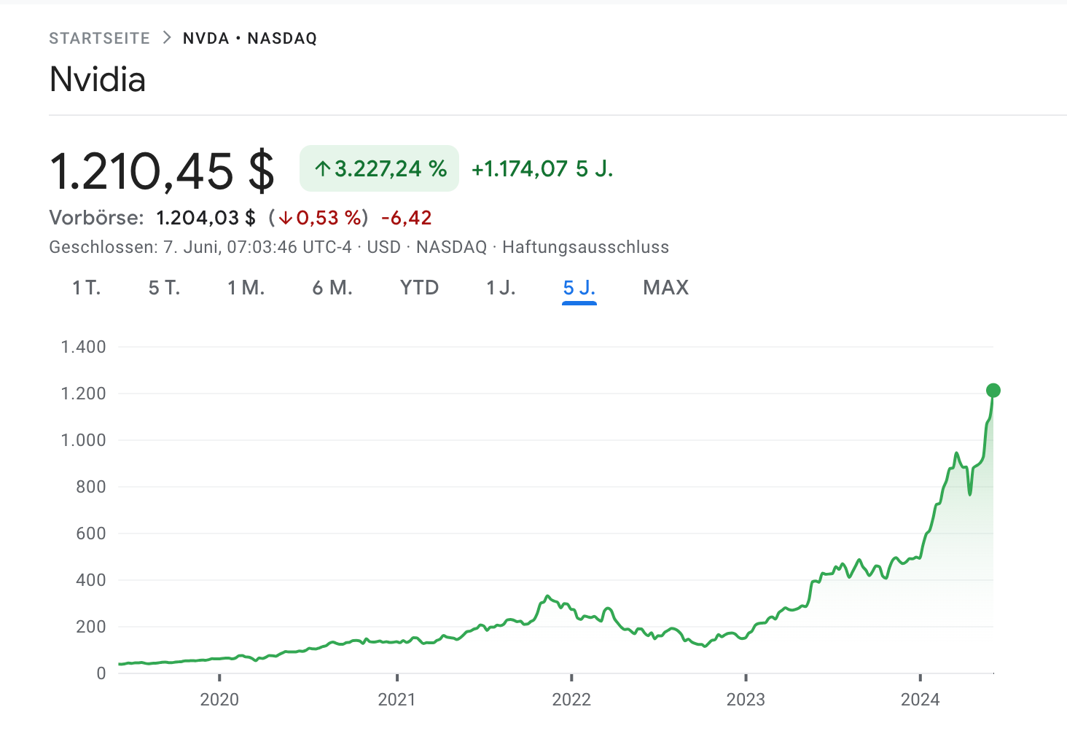Click the +1.174,07 5 J. change
The height and width of the screenshot is (739, 1067).
point(542,169)
